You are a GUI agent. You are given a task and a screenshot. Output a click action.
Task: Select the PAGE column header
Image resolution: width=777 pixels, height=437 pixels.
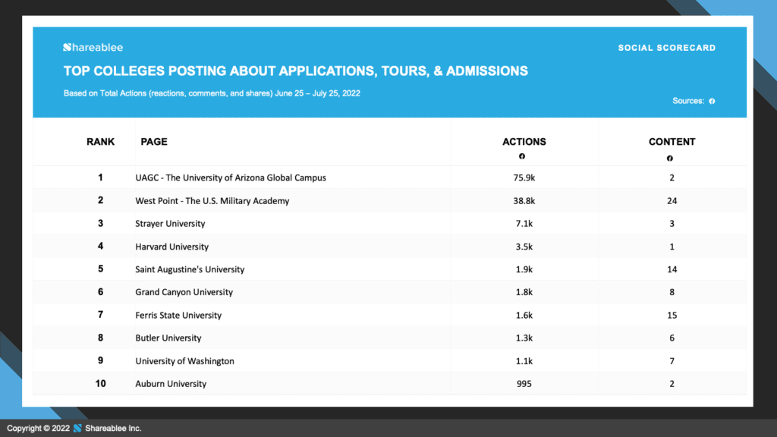click(154, 142)
